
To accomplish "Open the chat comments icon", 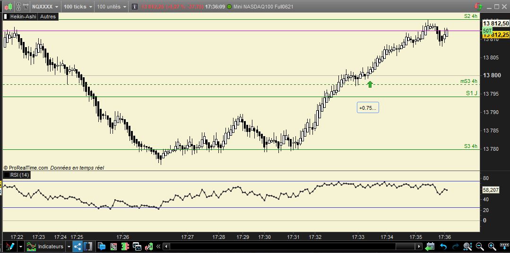I will pos(102,246).
